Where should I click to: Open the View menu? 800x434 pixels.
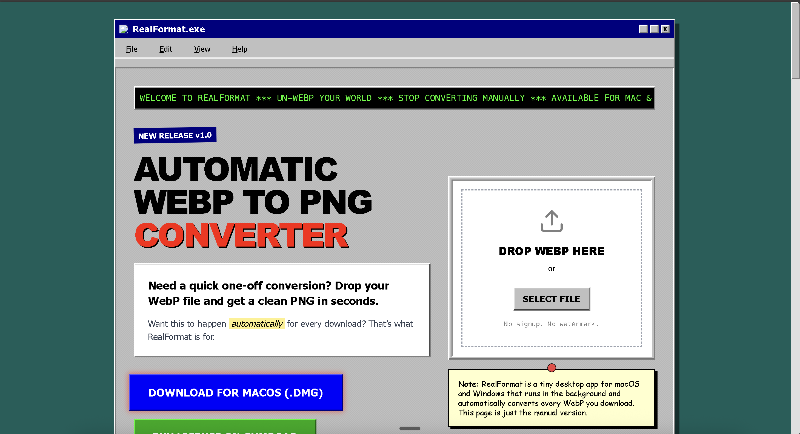click(x=202, y=49)
